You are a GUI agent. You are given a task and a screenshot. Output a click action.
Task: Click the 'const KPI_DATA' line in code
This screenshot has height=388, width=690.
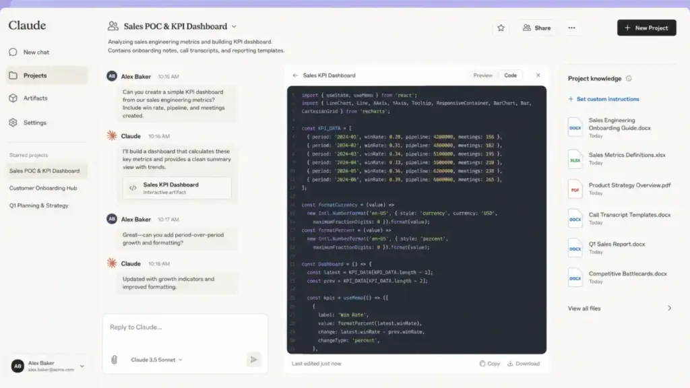pyautogui.click(x=327, y=129)
